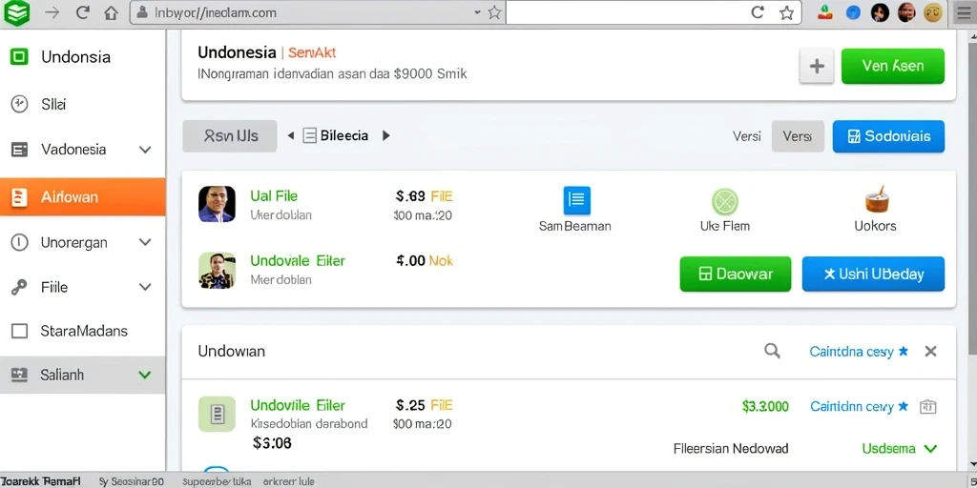The image size is (977, 488).
Task: Toggle the StaraMadans checkbox in the sidebar
Action: coord(20,331)
